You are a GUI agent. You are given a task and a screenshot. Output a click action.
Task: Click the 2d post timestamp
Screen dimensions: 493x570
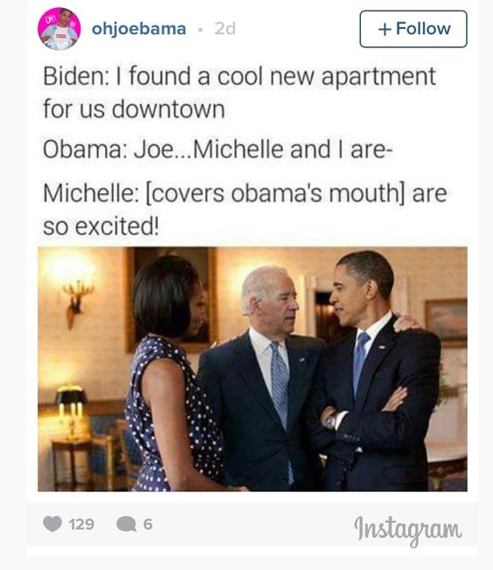tap(225, 29)
